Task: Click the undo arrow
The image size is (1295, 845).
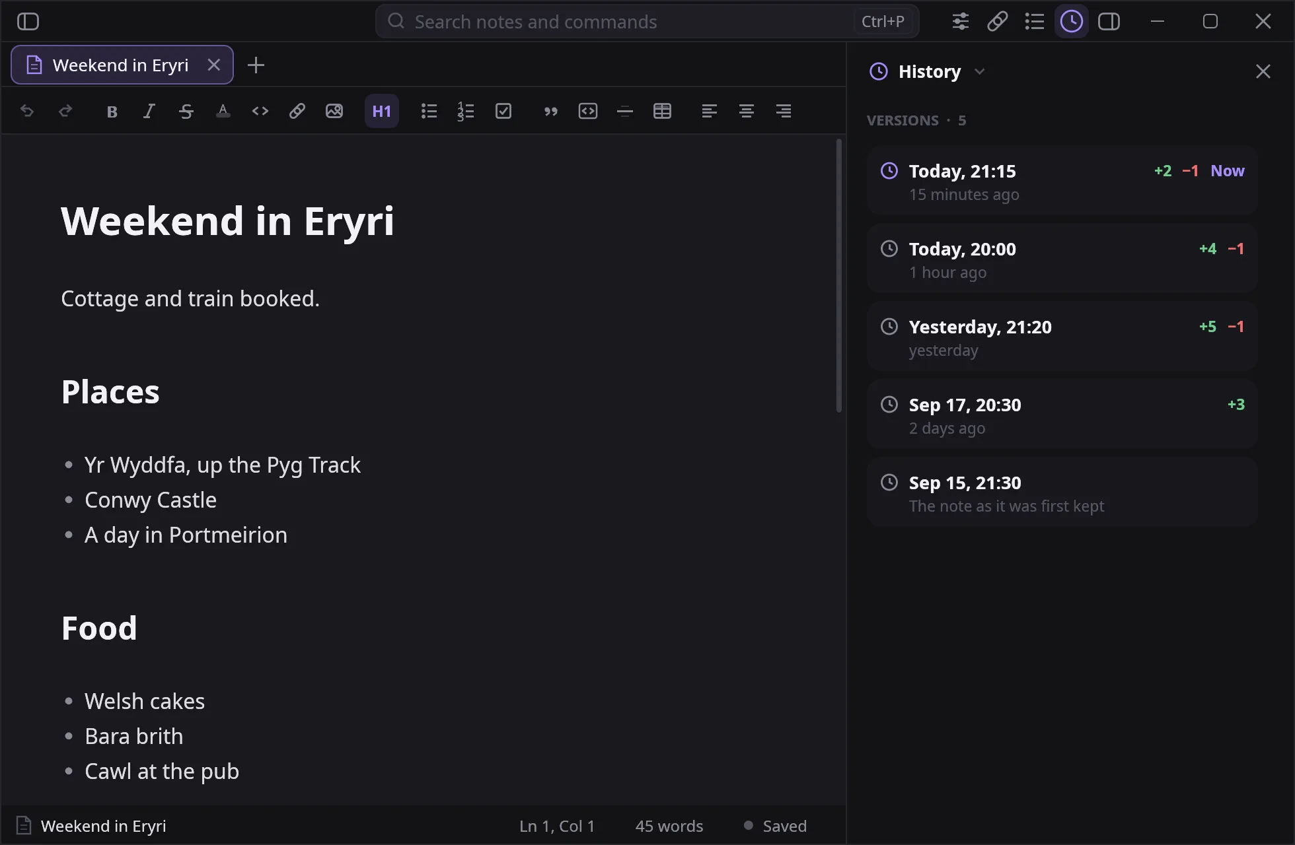Action: [27, 111]
